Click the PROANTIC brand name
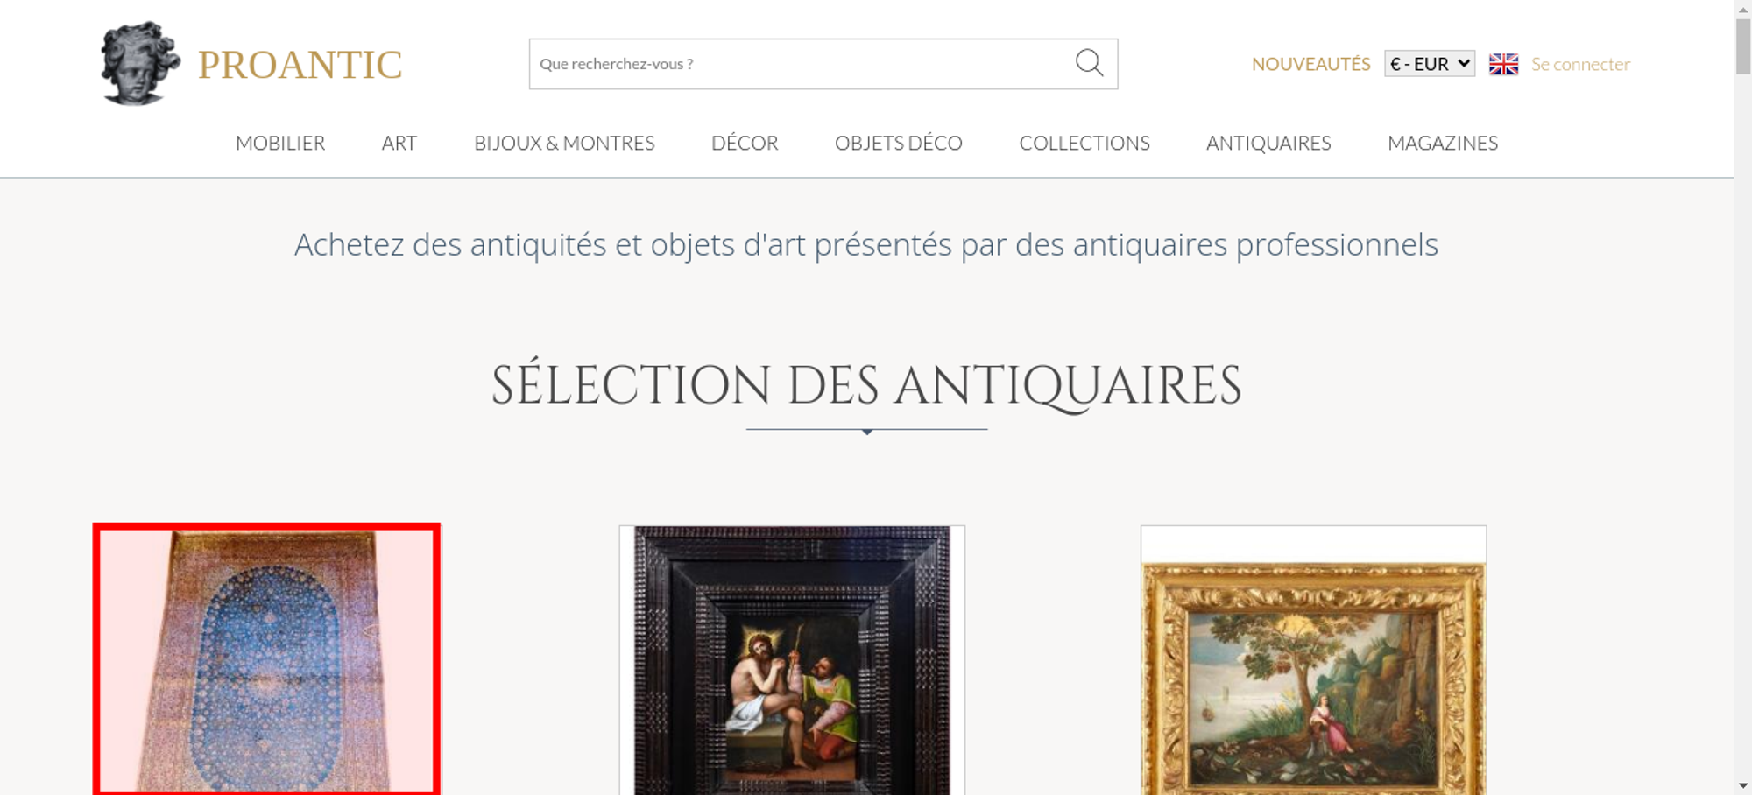Viewport: 1752px width, 795px height. click(300, 65)
